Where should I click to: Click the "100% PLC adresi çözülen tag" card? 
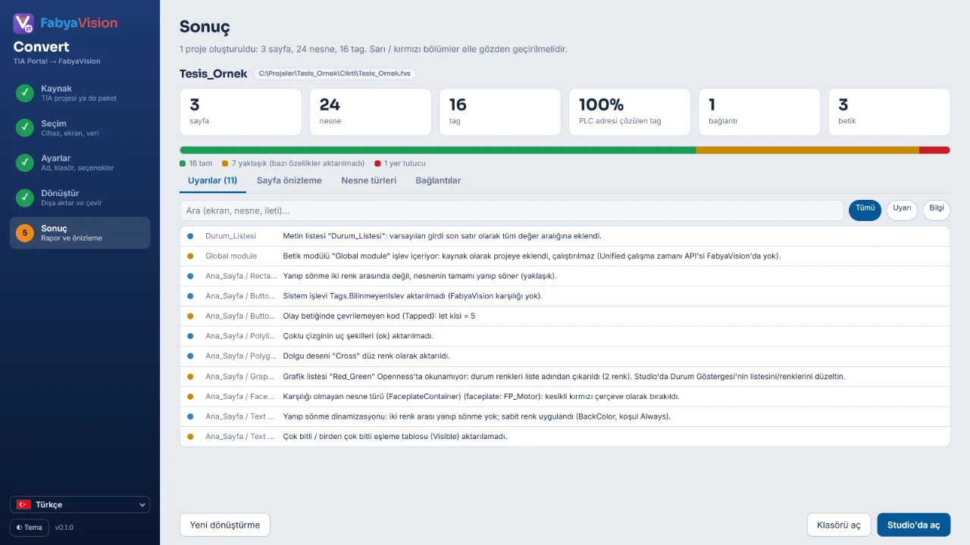tap(630, 112)
